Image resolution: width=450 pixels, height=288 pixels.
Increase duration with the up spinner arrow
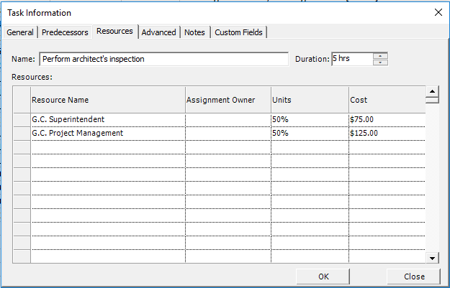(x=381, y=56)
